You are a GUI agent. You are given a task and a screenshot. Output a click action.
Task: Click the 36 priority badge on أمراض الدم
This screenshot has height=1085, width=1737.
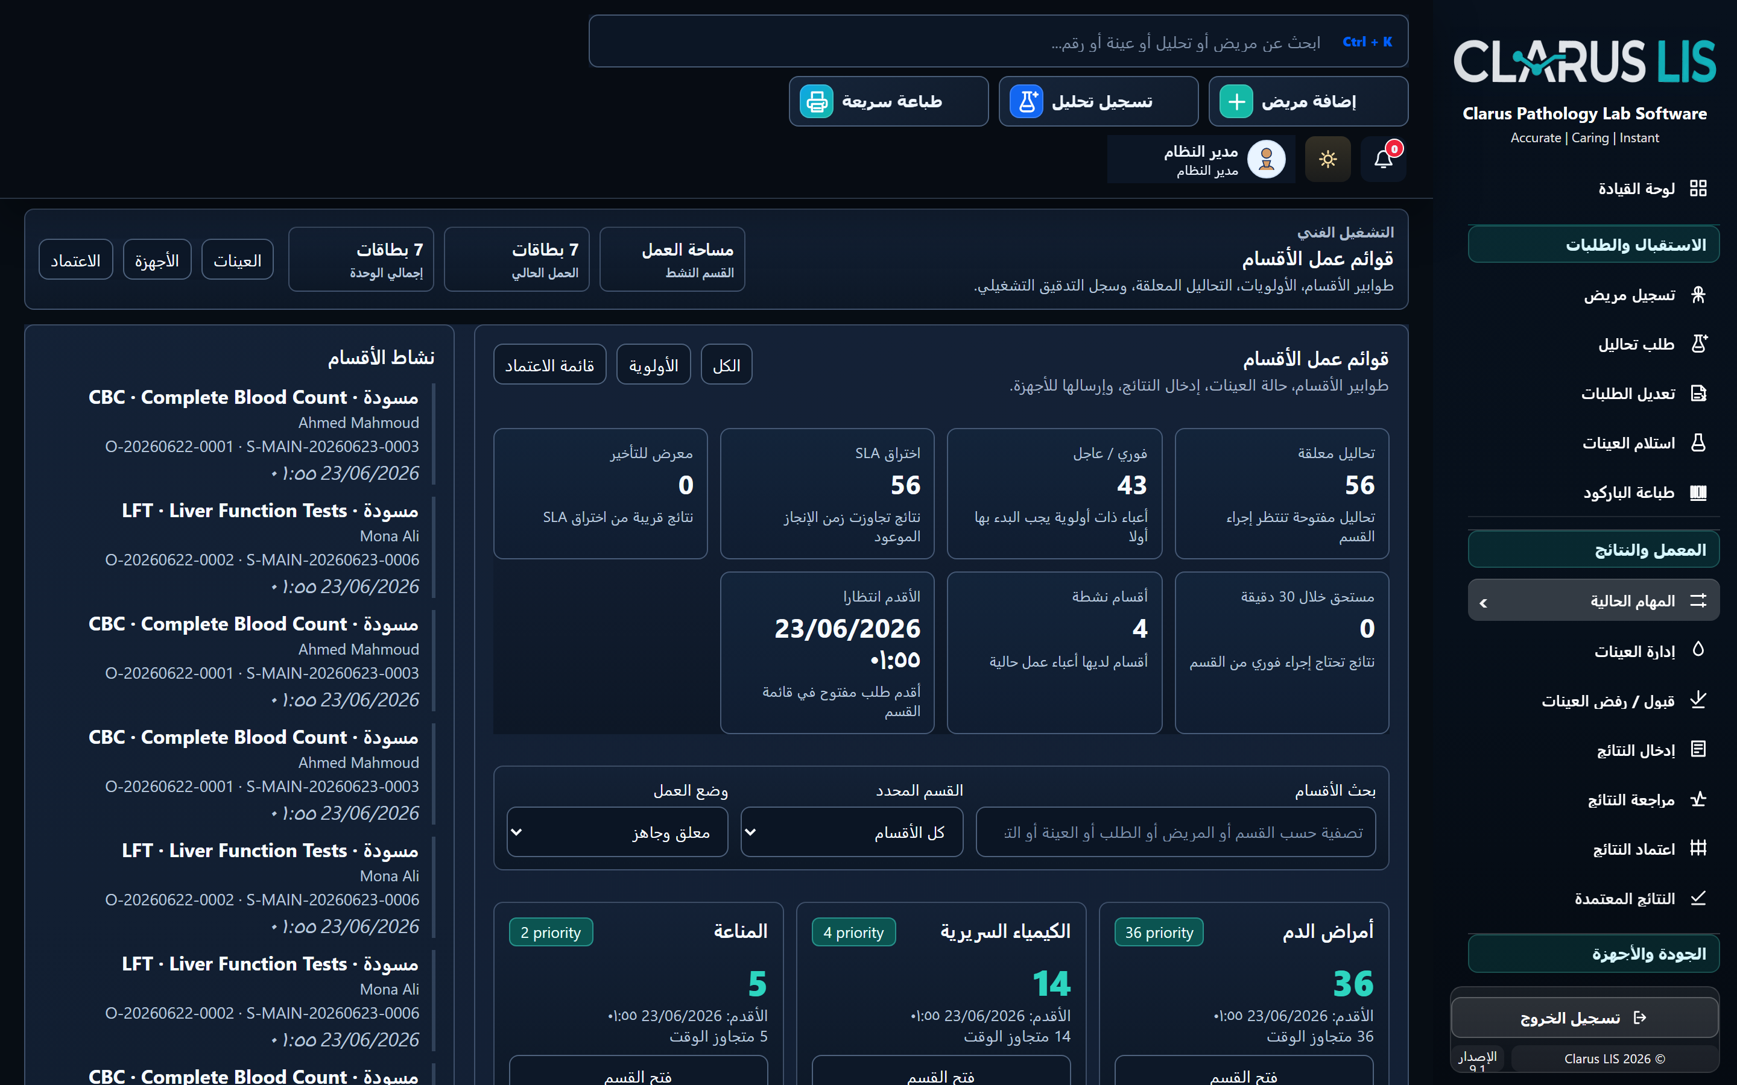point(1159,932)
